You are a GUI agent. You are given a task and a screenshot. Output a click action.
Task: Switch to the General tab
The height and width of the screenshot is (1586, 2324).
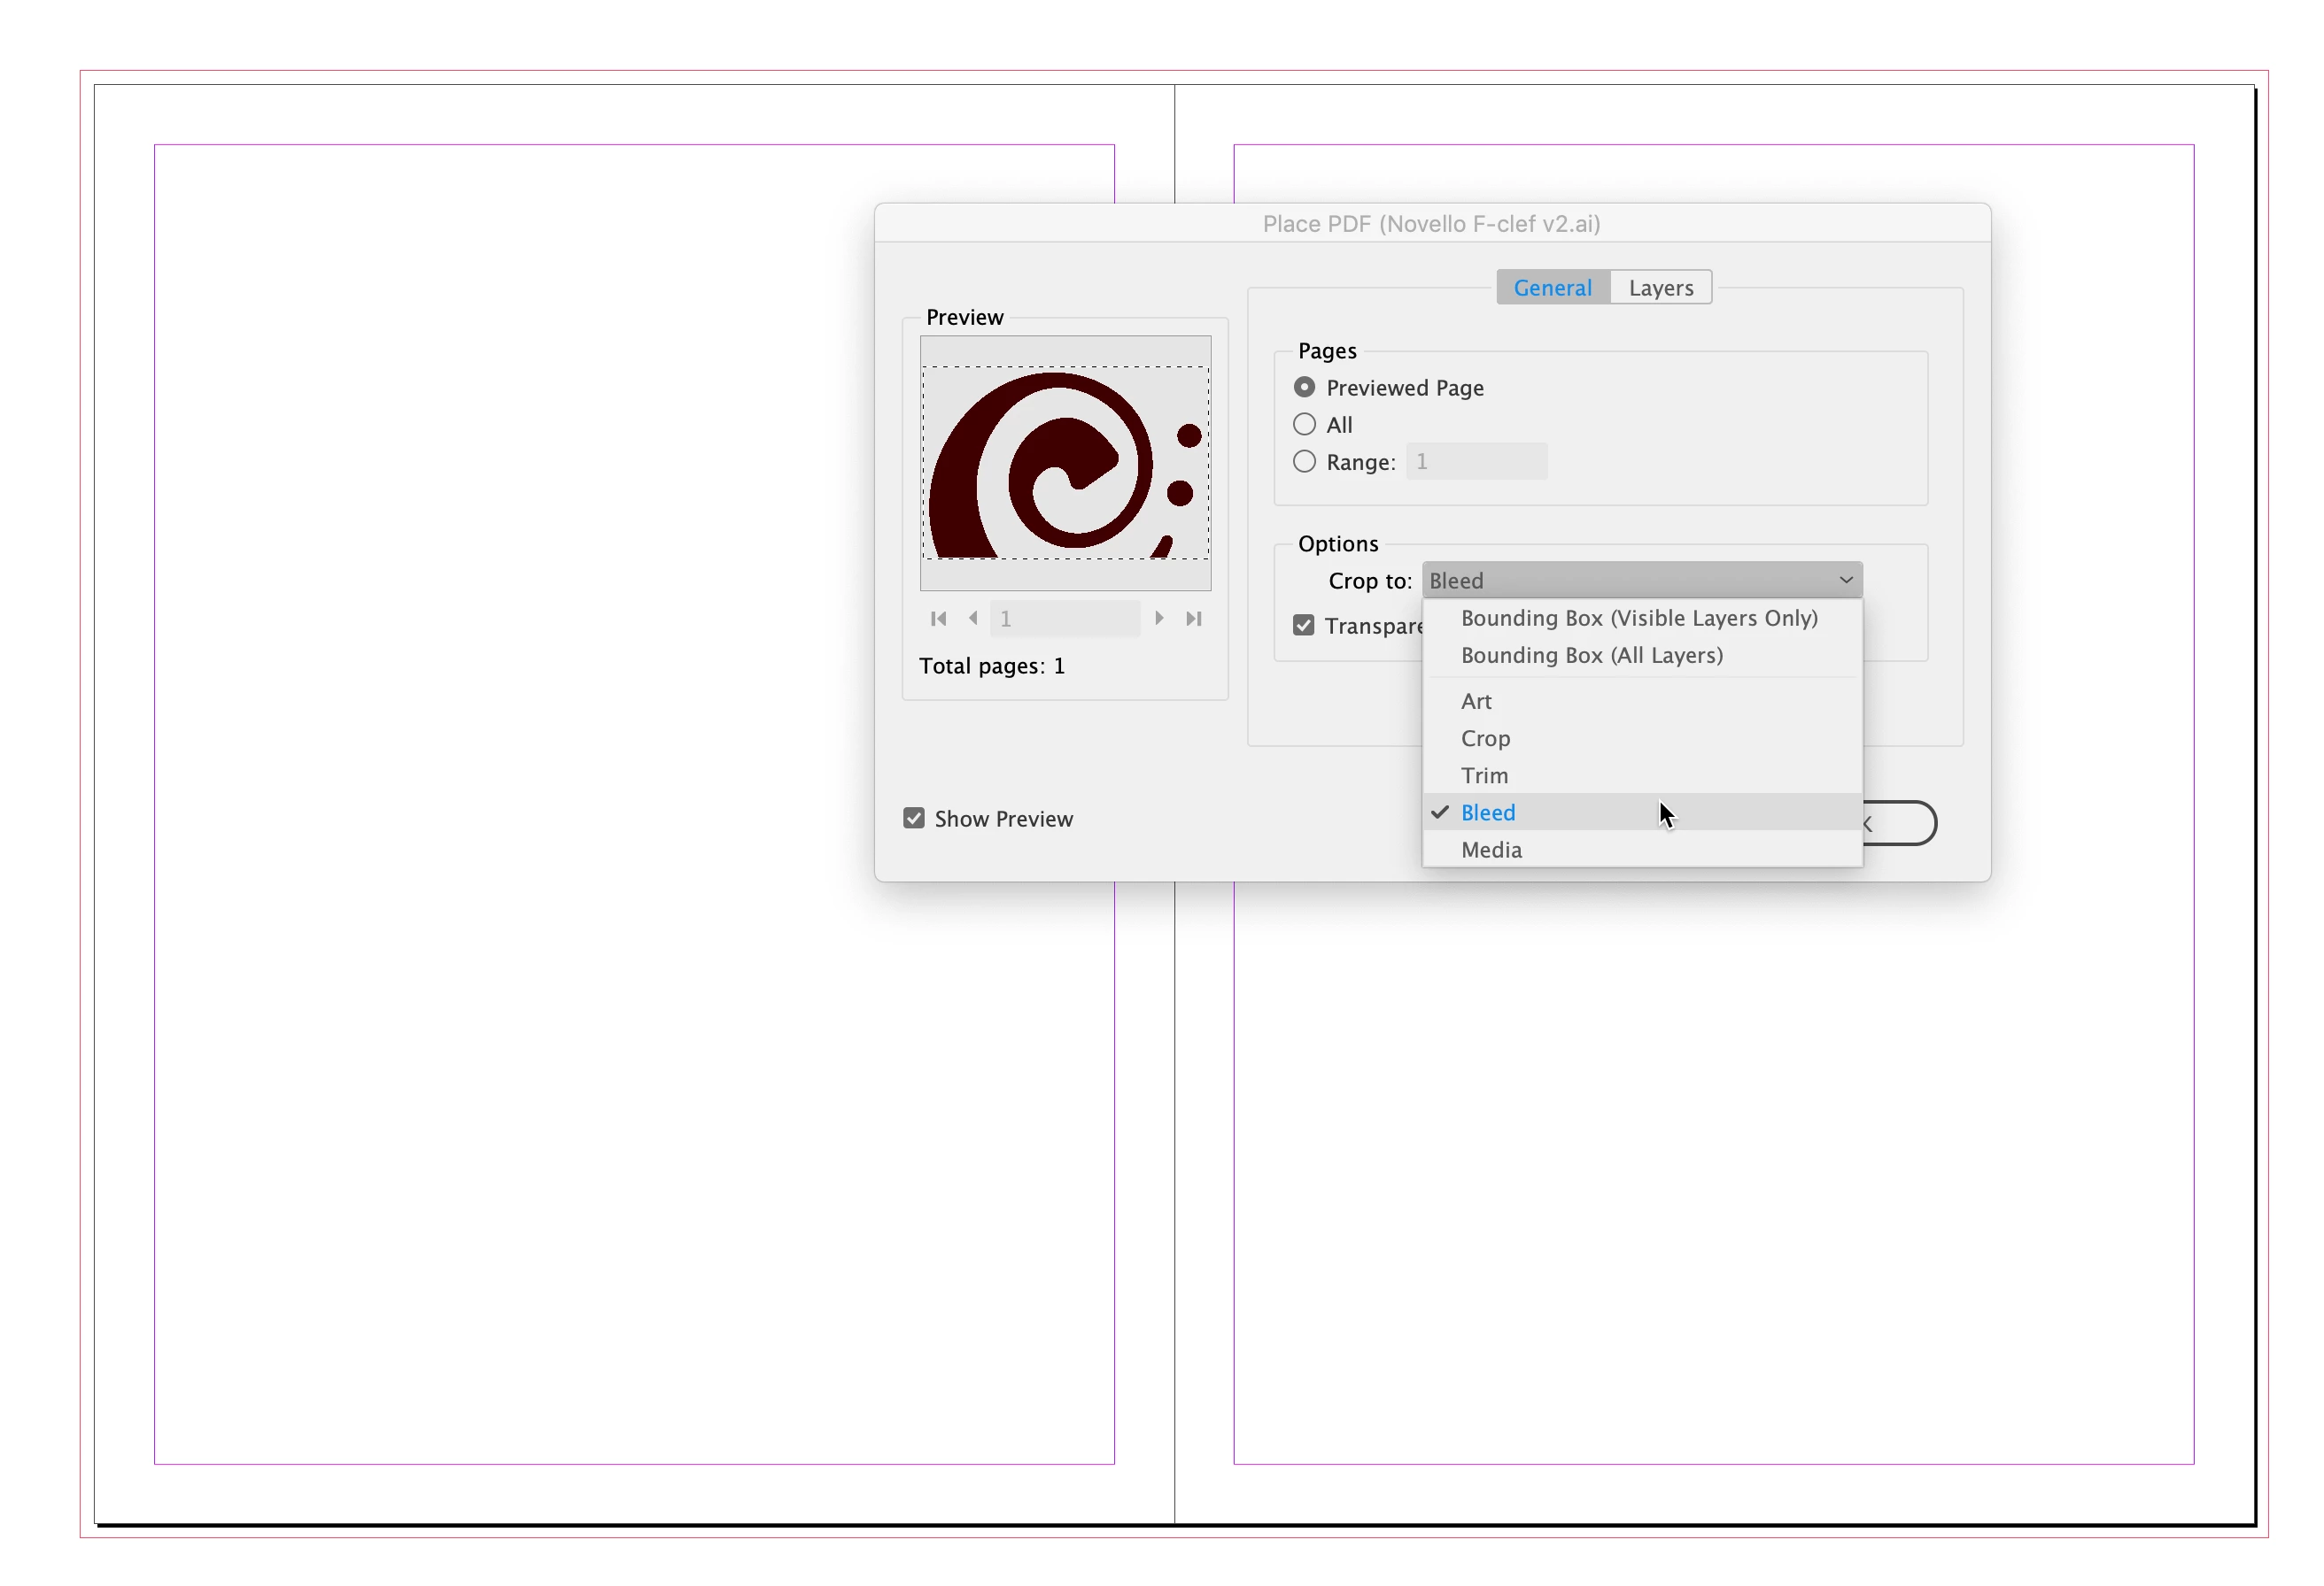pyautogui.click(x=1552, y=288)
